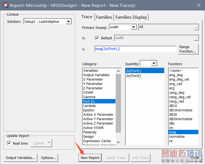The image size is (205, 165).
Task: Select <none> function
Action: [x=183, y=71]
